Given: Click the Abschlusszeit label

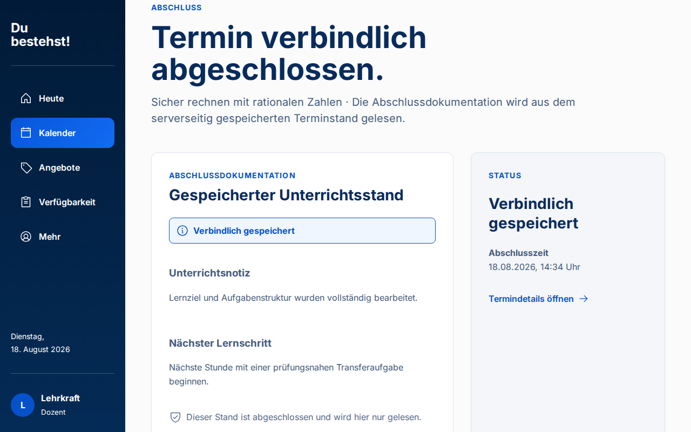Looking at the screenshot, I should click(x=518, y=253).
